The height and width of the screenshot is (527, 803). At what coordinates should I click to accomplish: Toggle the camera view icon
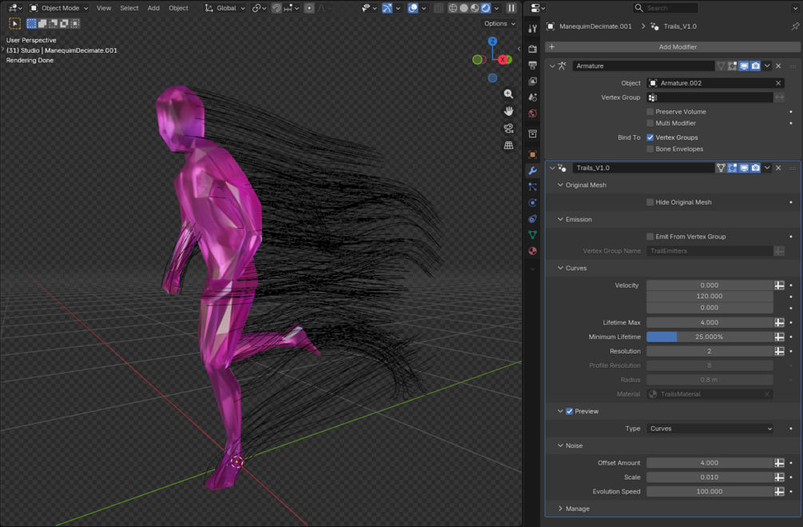tap(508, 128)
